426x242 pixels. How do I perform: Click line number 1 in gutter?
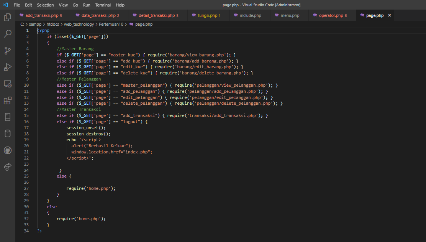point(27,30)
